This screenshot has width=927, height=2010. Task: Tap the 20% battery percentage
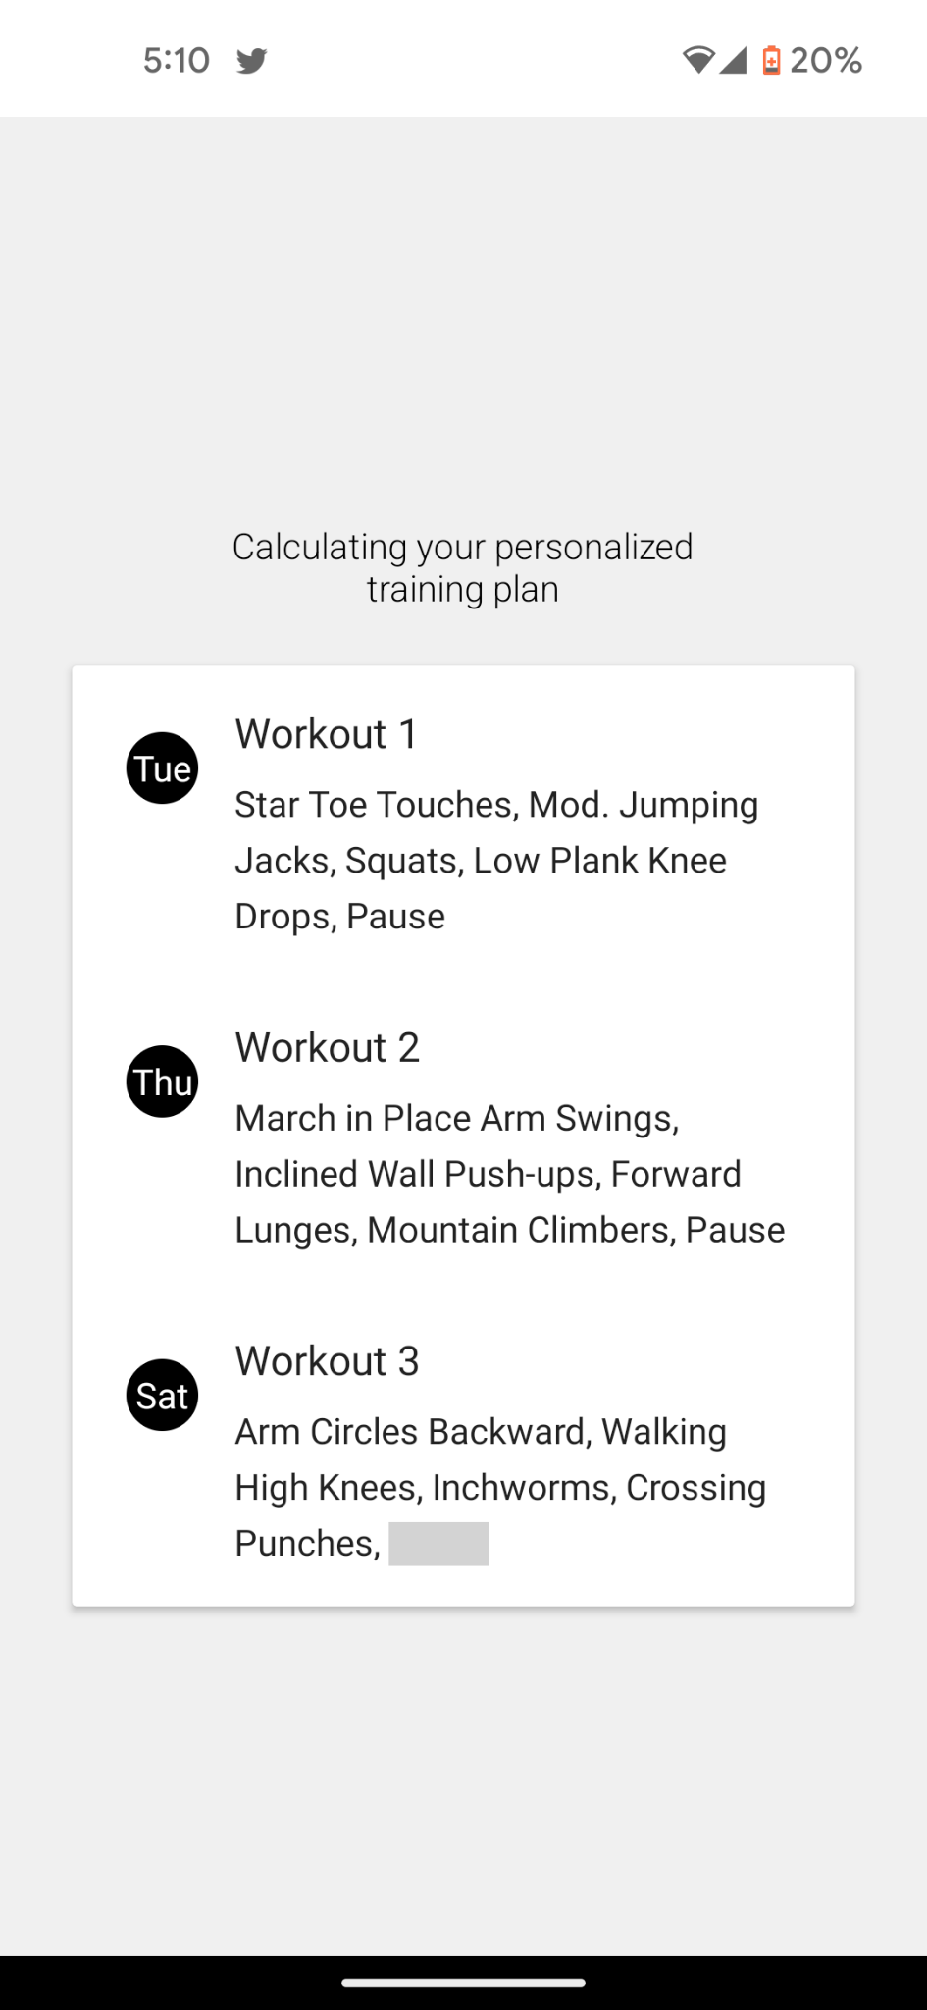click(826, 61)
